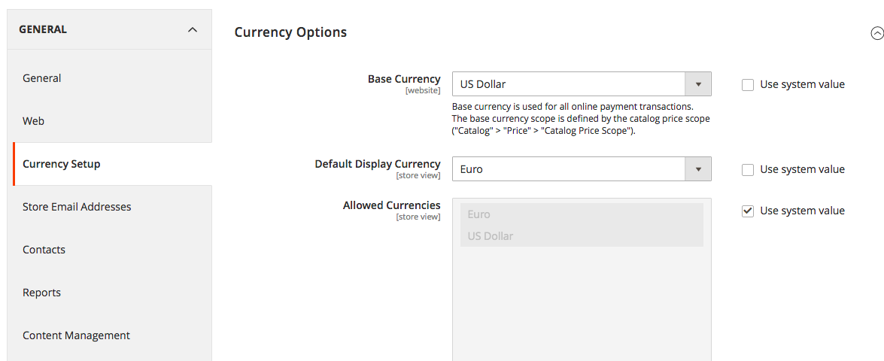The width and height of the screenshot is (884, 361).
Task: Open Store Email Addresses settings
Action: pos(77,207)
